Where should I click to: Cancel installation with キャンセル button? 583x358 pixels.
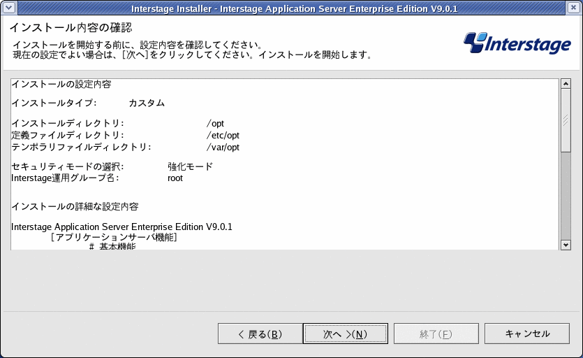click(x=527, y=334)
